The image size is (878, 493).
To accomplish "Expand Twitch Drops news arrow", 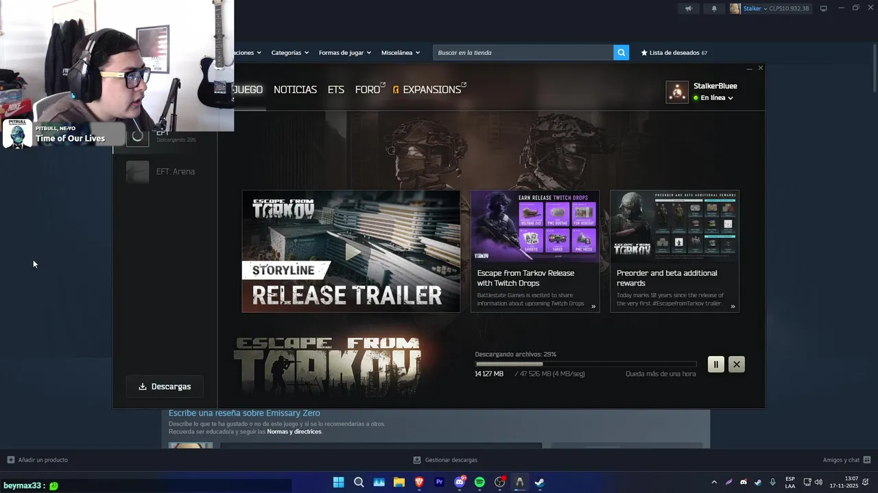I will tap(593, 306).
